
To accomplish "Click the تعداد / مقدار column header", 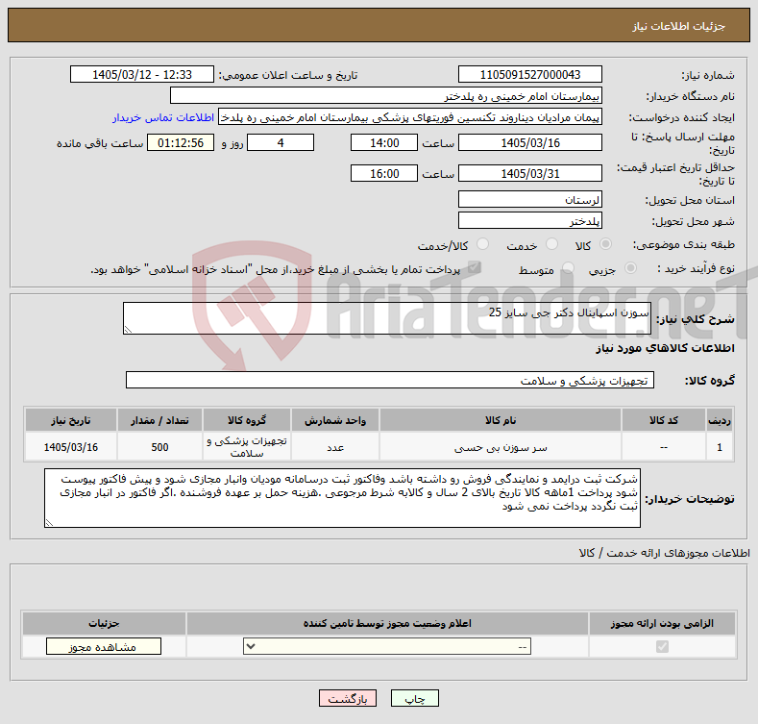I will click(x=159, y=420).
